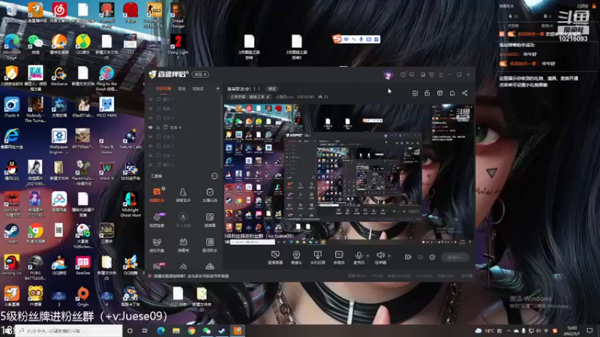The width and height of the screenshot is (600, 337).
Task: Toggle visibility eye of 文本 2 source
Action: click(x=151, y=146)
